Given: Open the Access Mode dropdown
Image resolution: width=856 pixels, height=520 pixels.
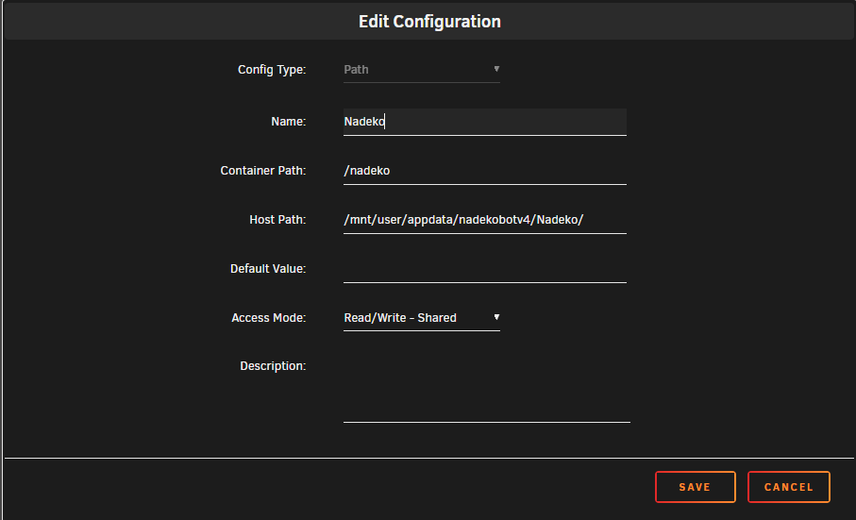Looking at the screenshot, I should click(422, 318).
